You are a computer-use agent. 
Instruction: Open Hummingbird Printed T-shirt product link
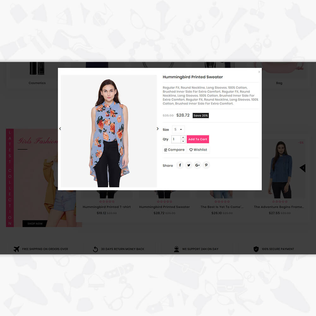click(106, 207)
